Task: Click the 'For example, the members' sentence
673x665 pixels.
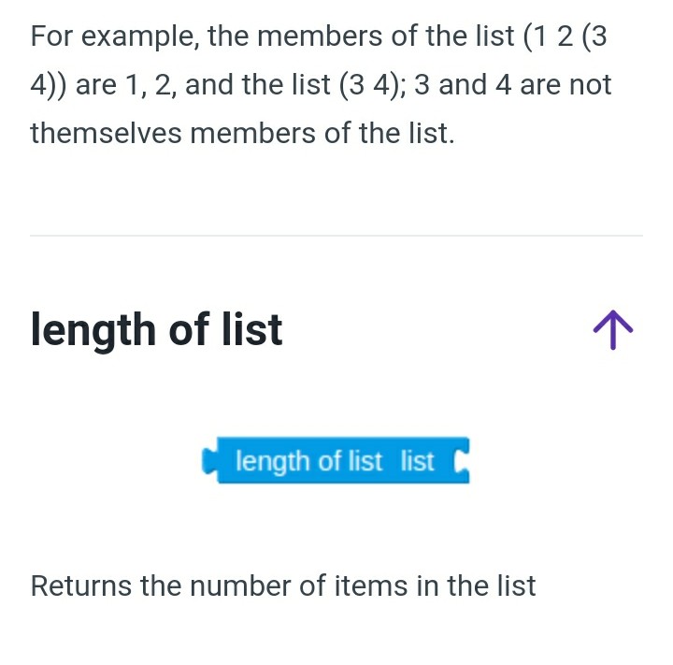Action: 321,84
